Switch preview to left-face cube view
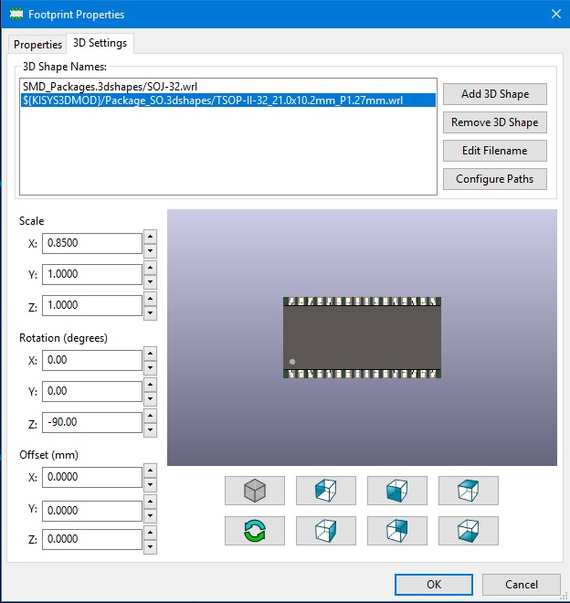This screenshot has height=603, width=570. (326, 491)
